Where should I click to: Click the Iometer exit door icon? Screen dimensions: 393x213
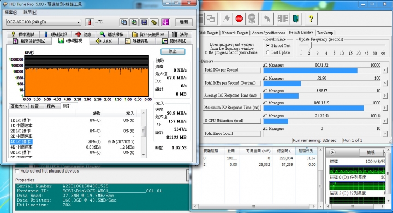[296, 19]
